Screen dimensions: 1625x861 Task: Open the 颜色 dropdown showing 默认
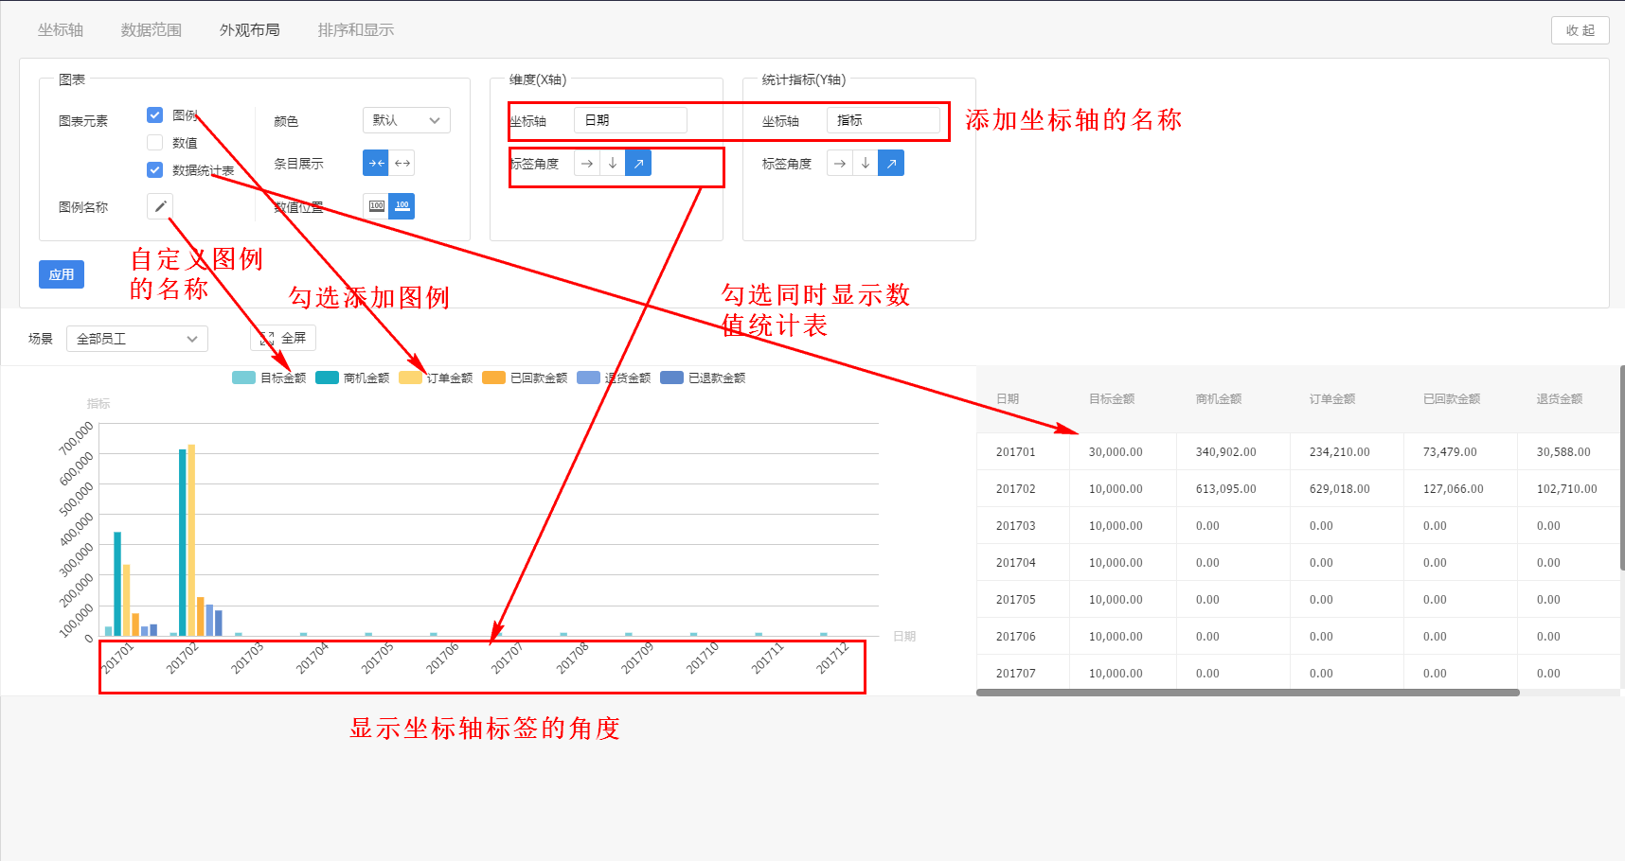(406, 120)
